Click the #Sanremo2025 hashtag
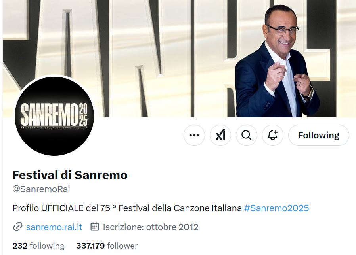Screen dimensions: 356x255 (x=276, y=208)
